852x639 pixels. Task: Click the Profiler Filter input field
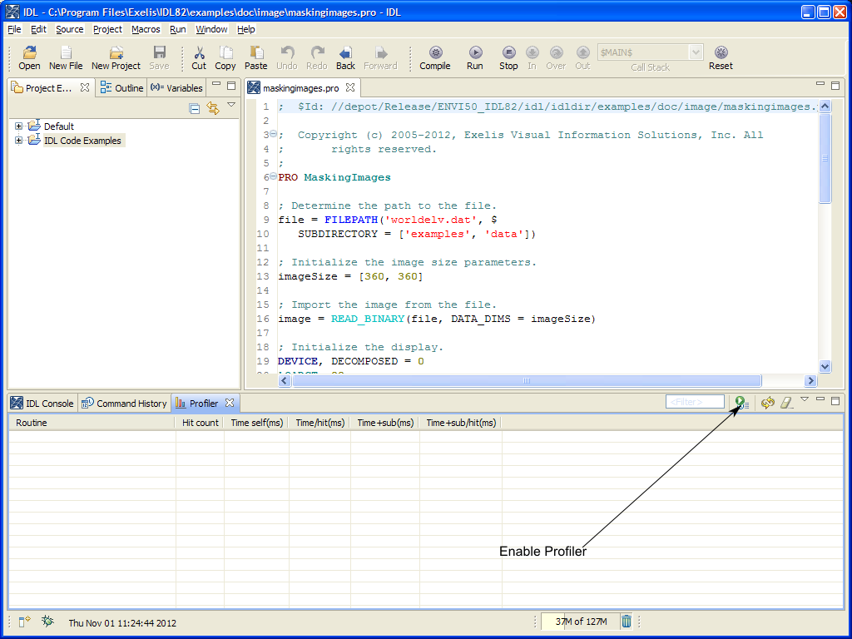click(x=695, y=402)
